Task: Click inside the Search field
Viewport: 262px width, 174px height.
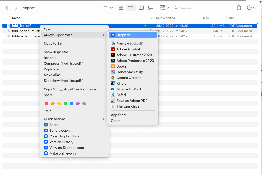Action: (203, 8)
